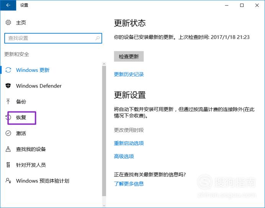Open 查找我的设备 section
The image size is (265, 208).
click(31, 149)
